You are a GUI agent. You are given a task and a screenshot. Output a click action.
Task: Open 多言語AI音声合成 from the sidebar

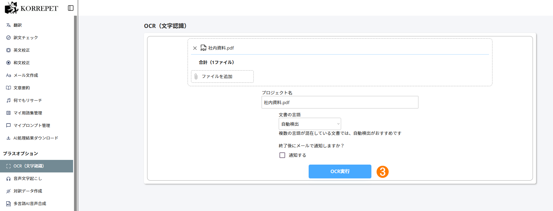[x=36, y=204]
